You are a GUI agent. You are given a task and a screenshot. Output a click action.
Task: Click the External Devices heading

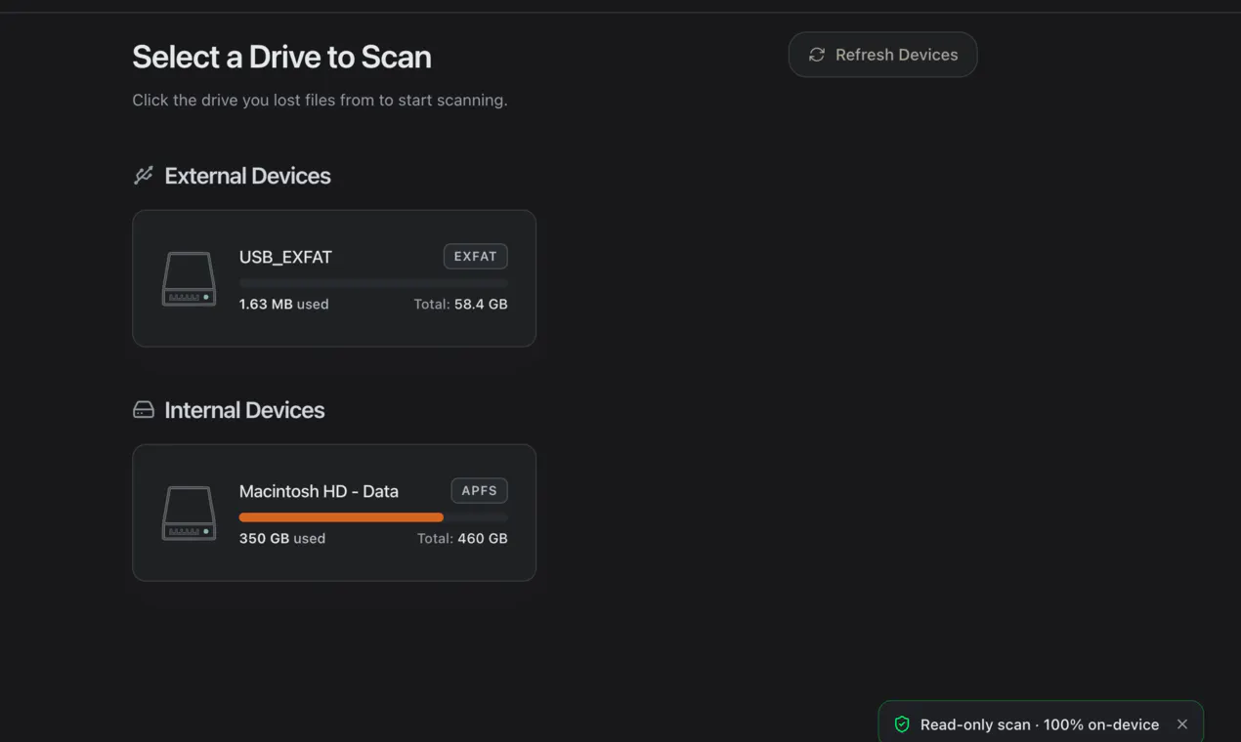(247, 176)
